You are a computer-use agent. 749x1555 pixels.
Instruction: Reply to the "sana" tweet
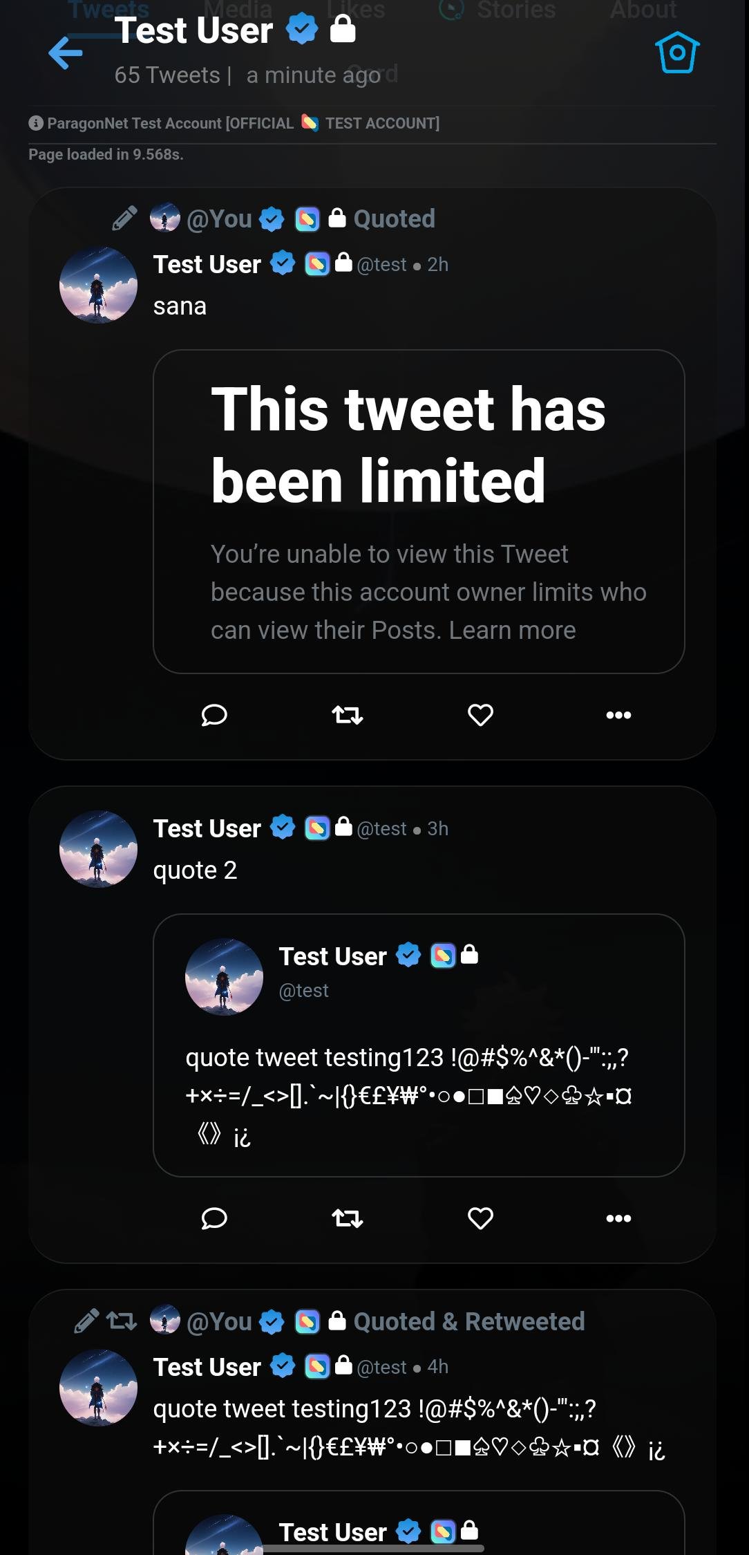pyautogui.click(x=214, y=714)
